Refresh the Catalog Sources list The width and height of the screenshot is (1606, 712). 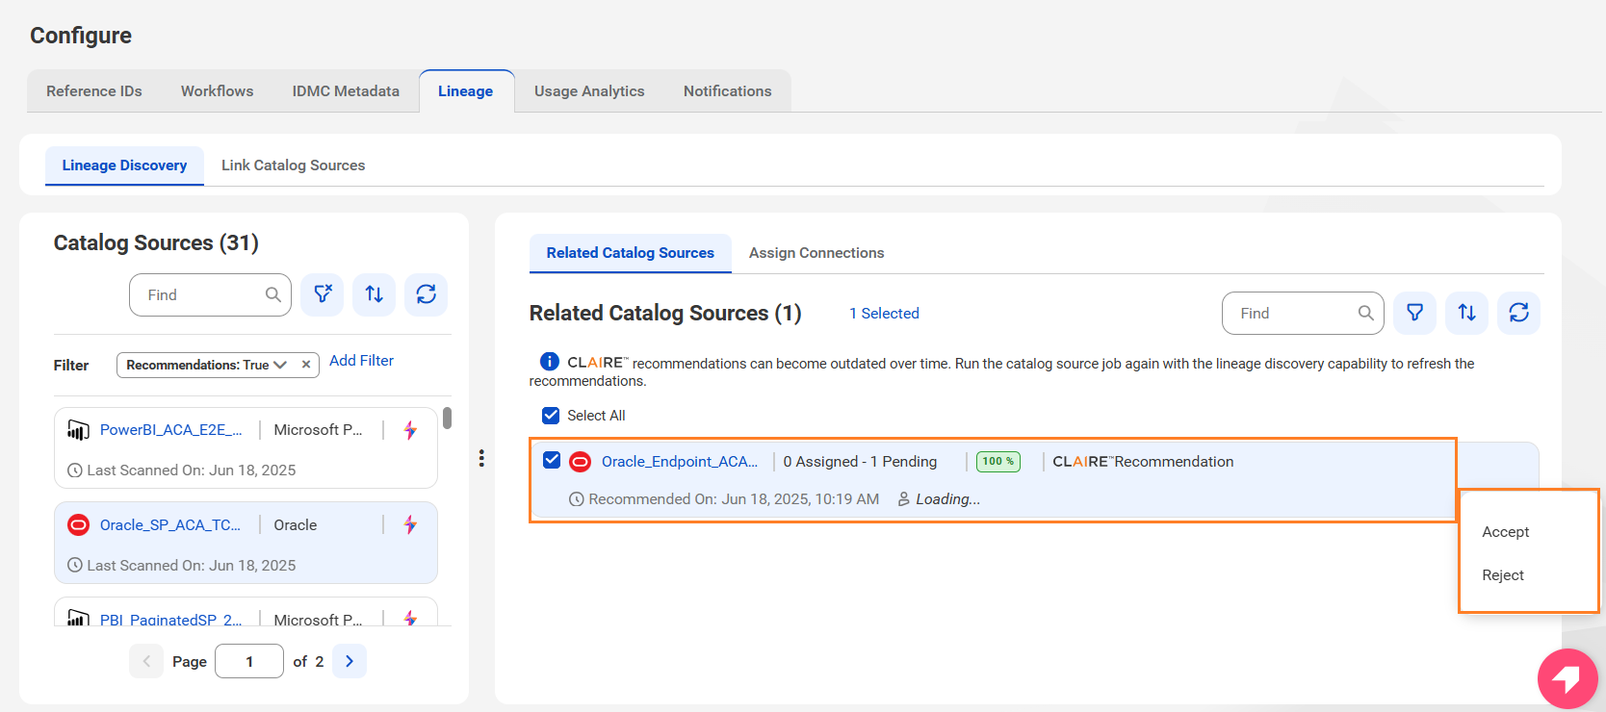coord(426,294)
